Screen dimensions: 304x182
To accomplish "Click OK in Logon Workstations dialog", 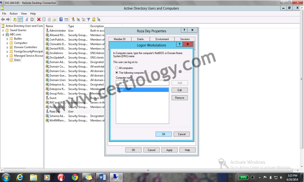I will [164, 134].
